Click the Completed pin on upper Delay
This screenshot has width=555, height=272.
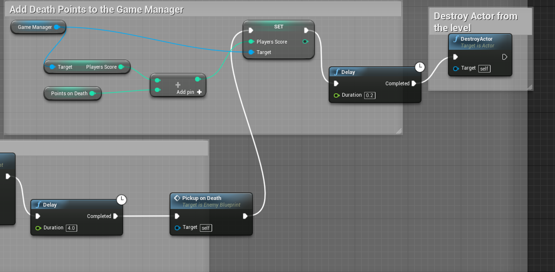[x=414, y=83]
